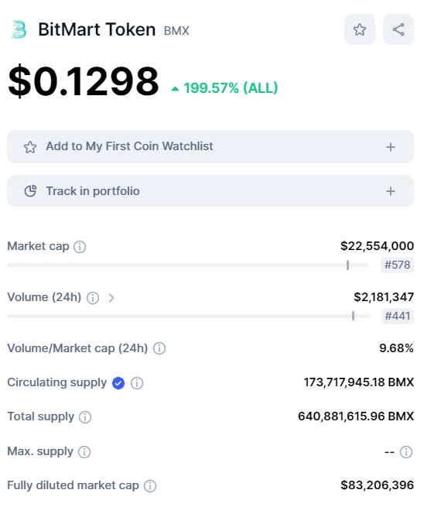This screenshot has height=507, width=424.
Task: Click the Circulating supply verified checkmark badge
Action: (118, 383)
